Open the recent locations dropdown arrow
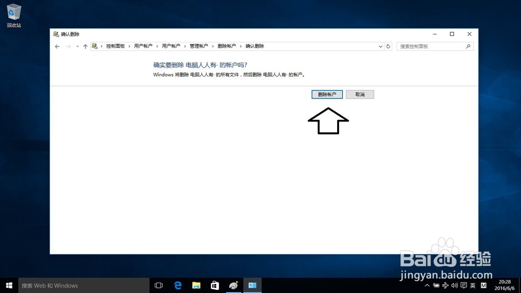 tap(78, 46)
